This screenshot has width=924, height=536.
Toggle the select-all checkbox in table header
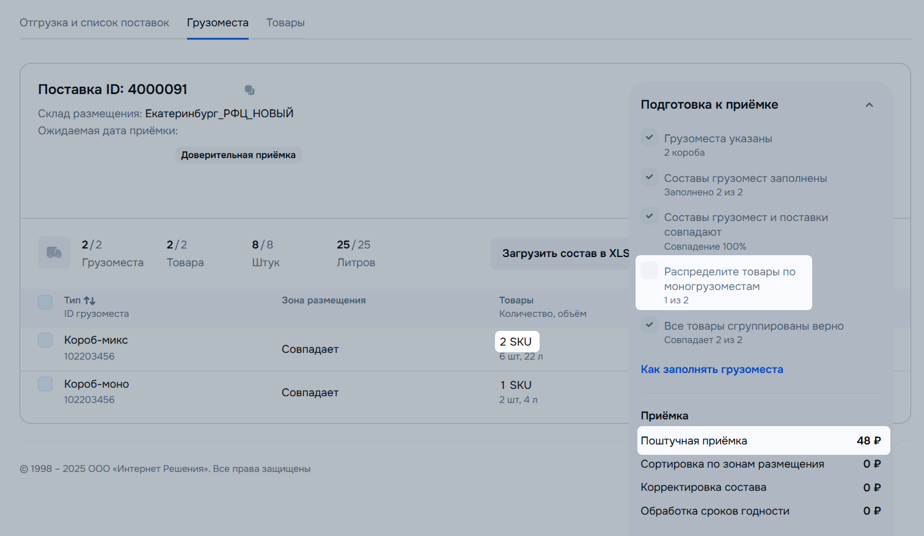tap(45, 302)
